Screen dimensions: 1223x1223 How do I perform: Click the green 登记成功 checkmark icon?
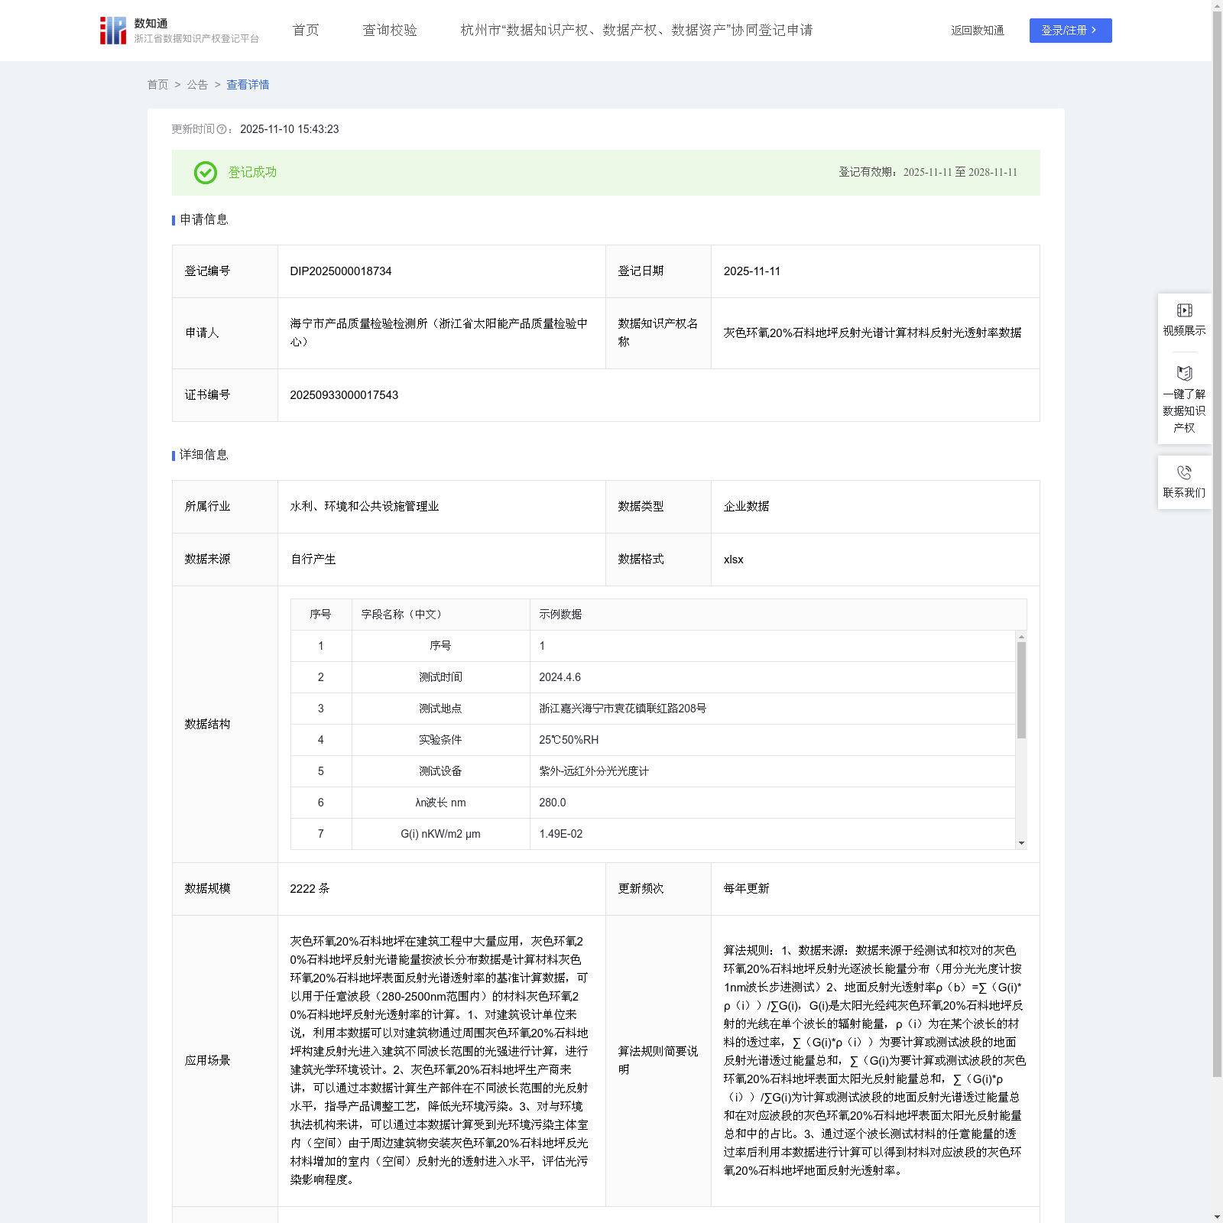205,173
